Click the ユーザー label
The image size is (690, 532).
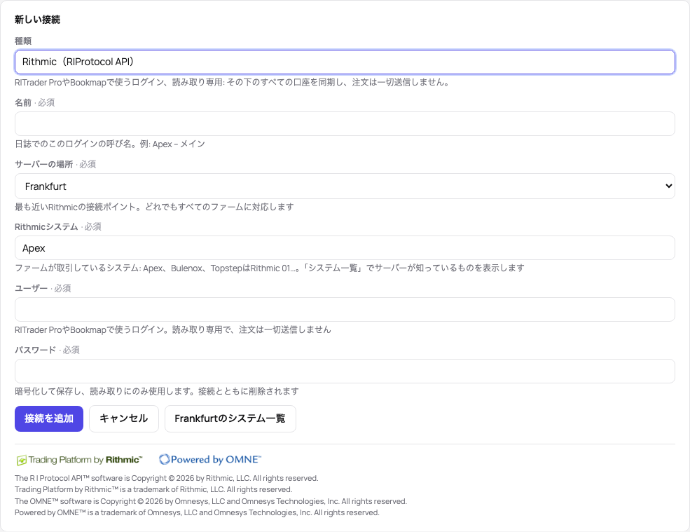(31, 289)
